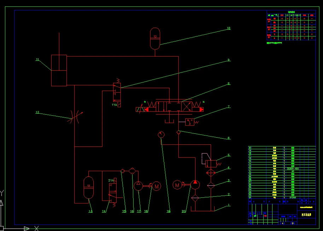This screenshot has width=323, height=231.
Task: Select callout number 14 at the bottom
Action: (x=104, y=212)
